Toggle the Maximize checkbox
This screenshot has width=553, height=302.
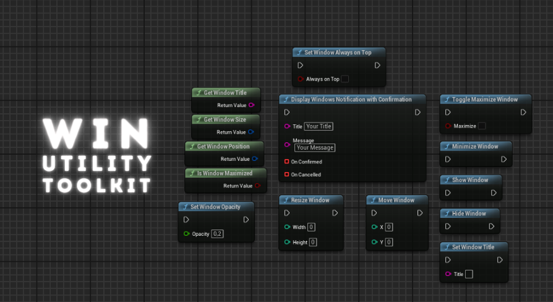tap(482, 126)
